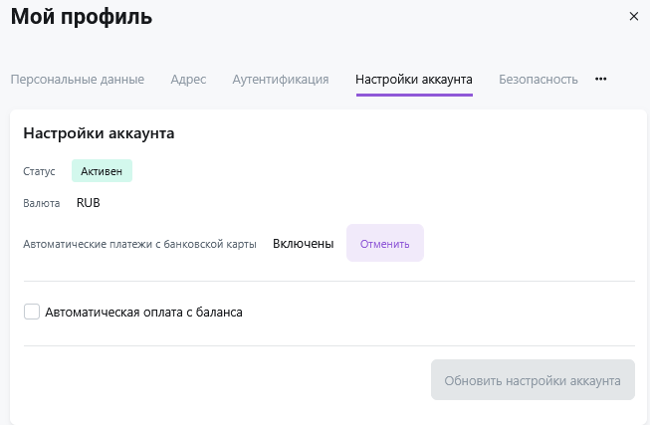The height and width of the screenshot is (425, 650).
Task: Click the divider line above the update button
Action: pyautogui.click(x=328, y=345)
